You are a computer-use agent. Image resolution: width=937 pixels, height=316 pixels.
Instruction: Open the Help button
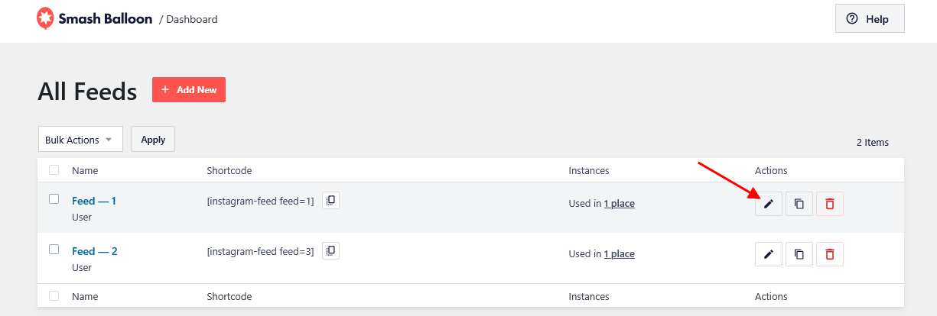[870, 19]
